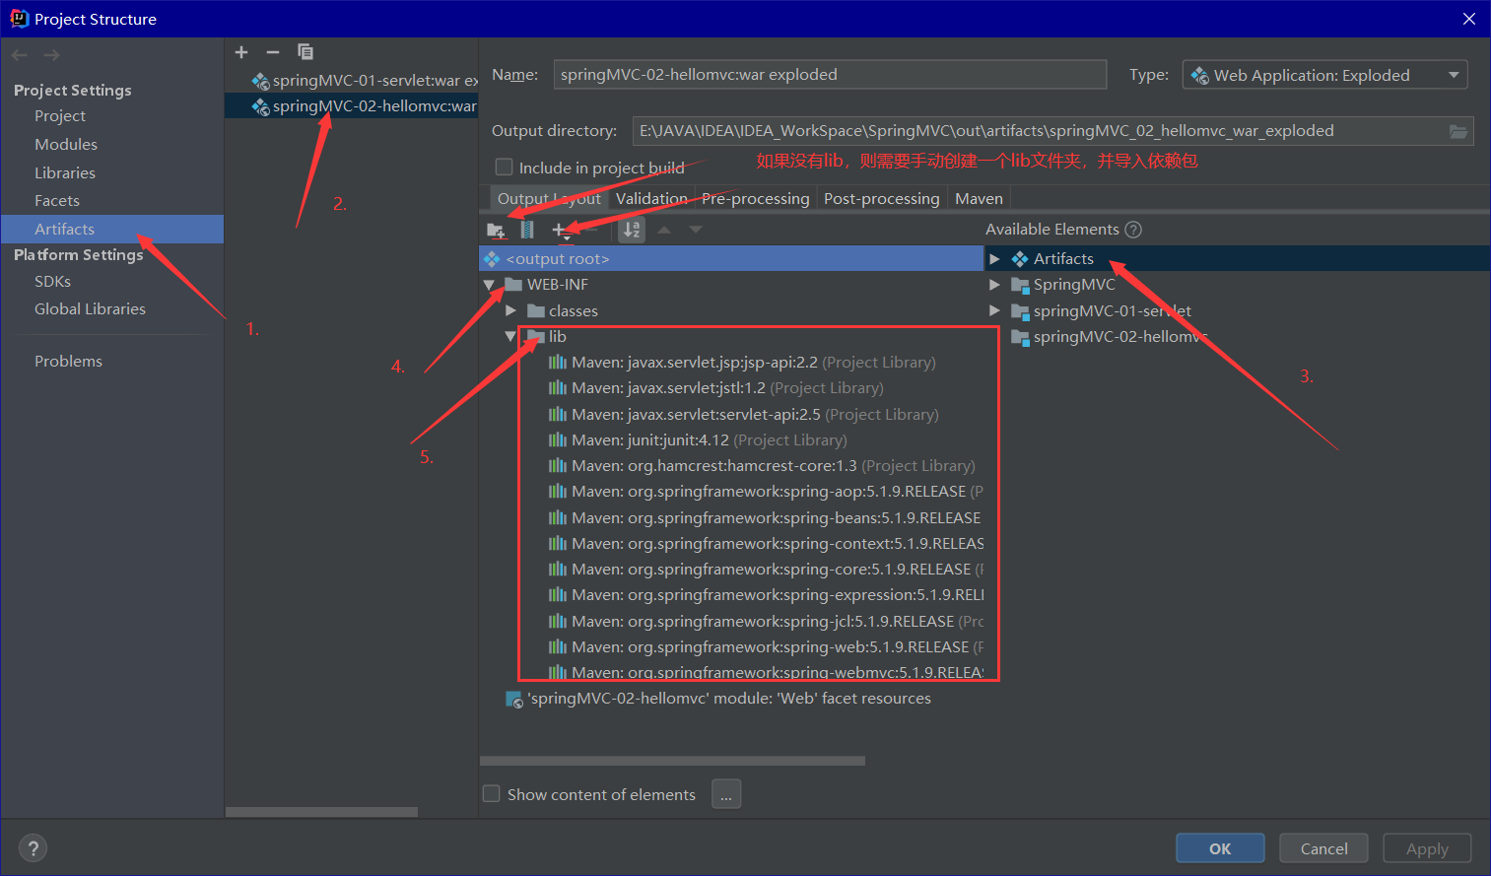Collapse the WEB-INF folder node
Image resolution: width=1491 pixels, height=876 pixels.
(489, 285)
